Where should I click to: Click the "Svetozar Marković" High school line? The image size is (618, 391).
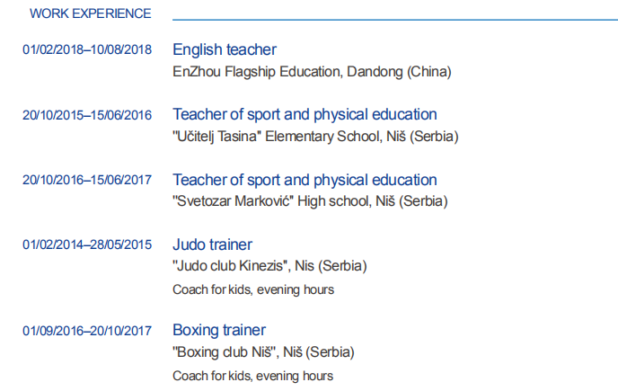pos(310,201)
